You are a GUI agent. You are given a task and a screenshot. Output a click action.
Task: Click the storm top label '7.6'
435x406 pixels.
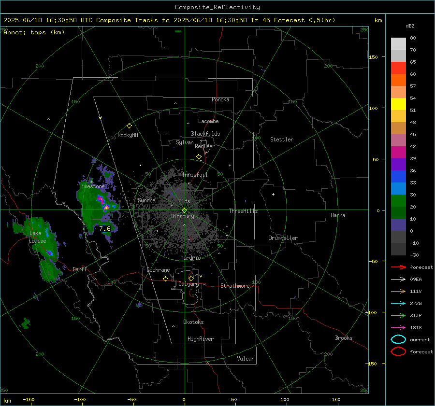105,229
